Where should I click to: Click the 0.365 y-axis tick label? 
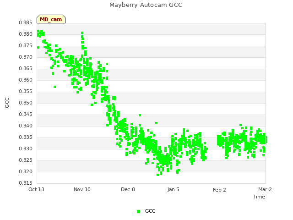(x=26, y=68)
